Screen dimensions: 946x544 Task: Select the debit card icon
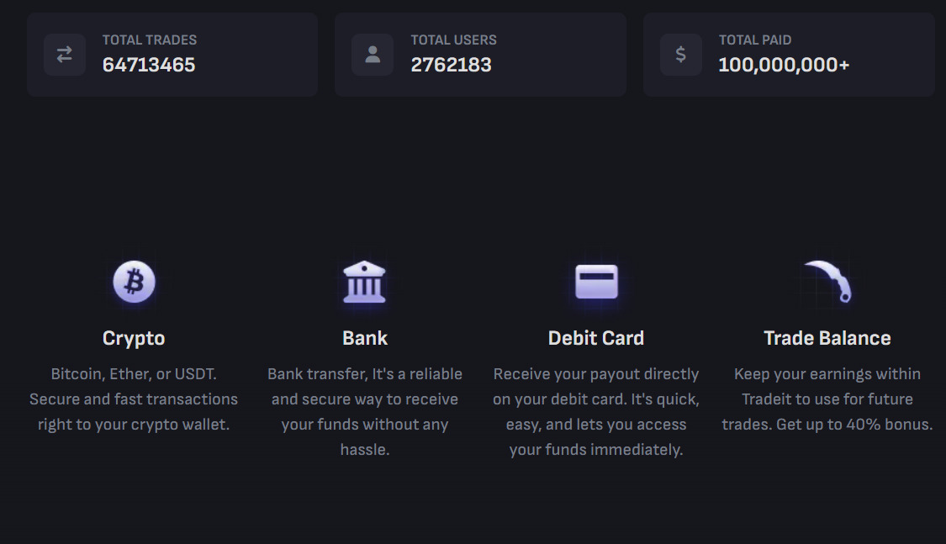(596, 282)
